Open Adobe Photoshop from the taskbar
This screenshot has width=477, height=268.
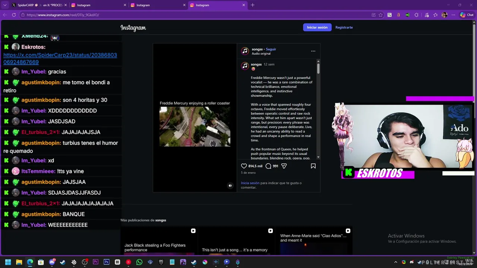[x=107, y=262]
